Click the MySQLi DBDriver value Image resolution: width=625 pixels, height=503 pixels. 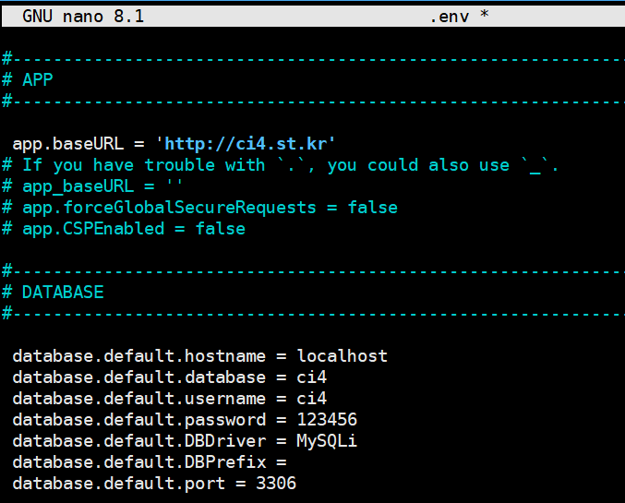327,441
